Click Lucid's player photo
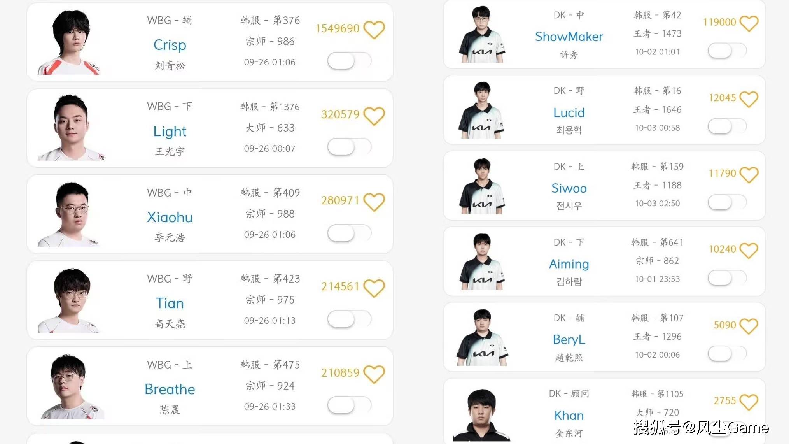 coord(481,110)
